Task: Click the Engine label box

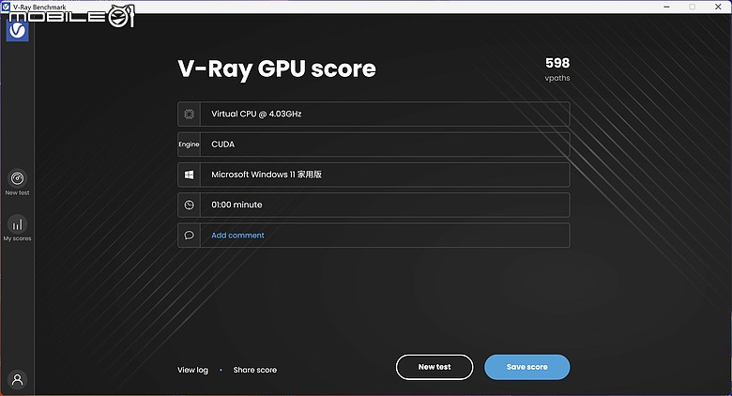Action: pos(189,145)
